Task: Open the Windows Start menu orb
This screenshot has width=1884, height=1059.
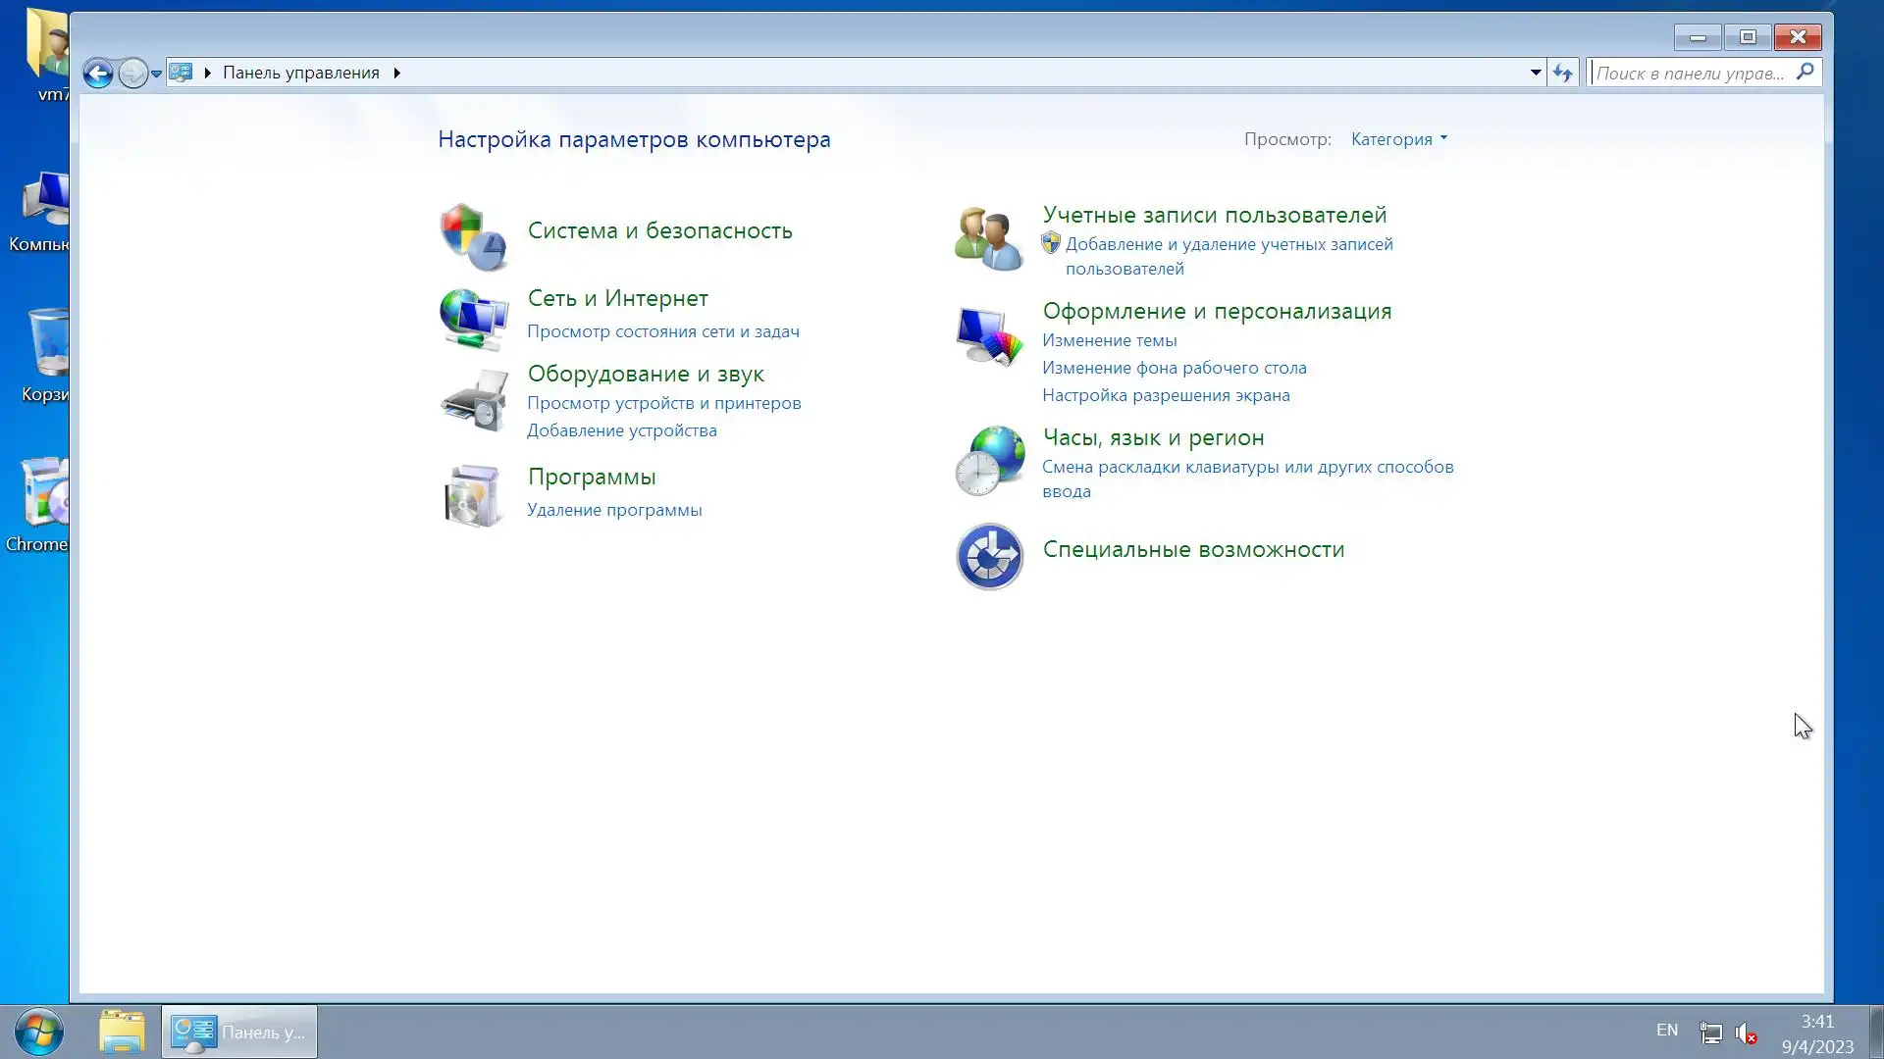Action: click(x=39, y=1032)
